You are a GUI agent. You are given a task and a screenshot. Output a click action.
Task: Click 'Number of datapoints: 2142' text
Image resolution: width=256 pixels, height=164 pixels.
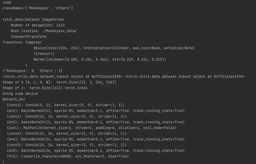[38, 25]
